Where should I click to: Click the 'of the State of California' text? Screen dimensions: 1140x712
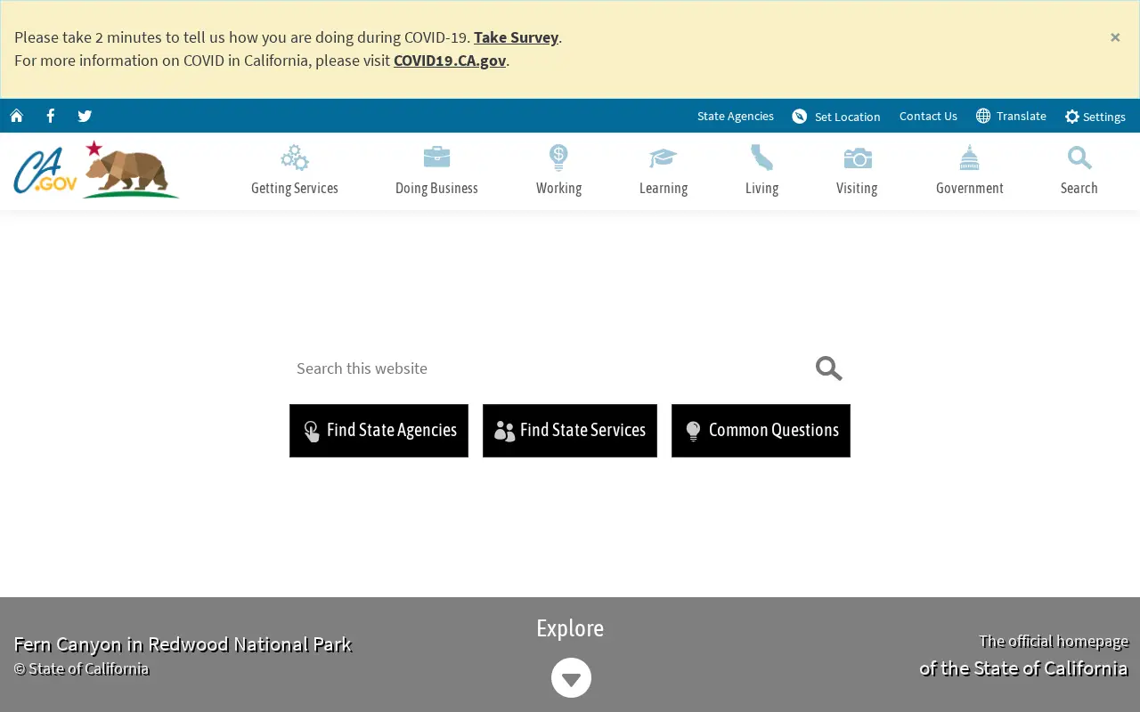tap(1023, 668)
